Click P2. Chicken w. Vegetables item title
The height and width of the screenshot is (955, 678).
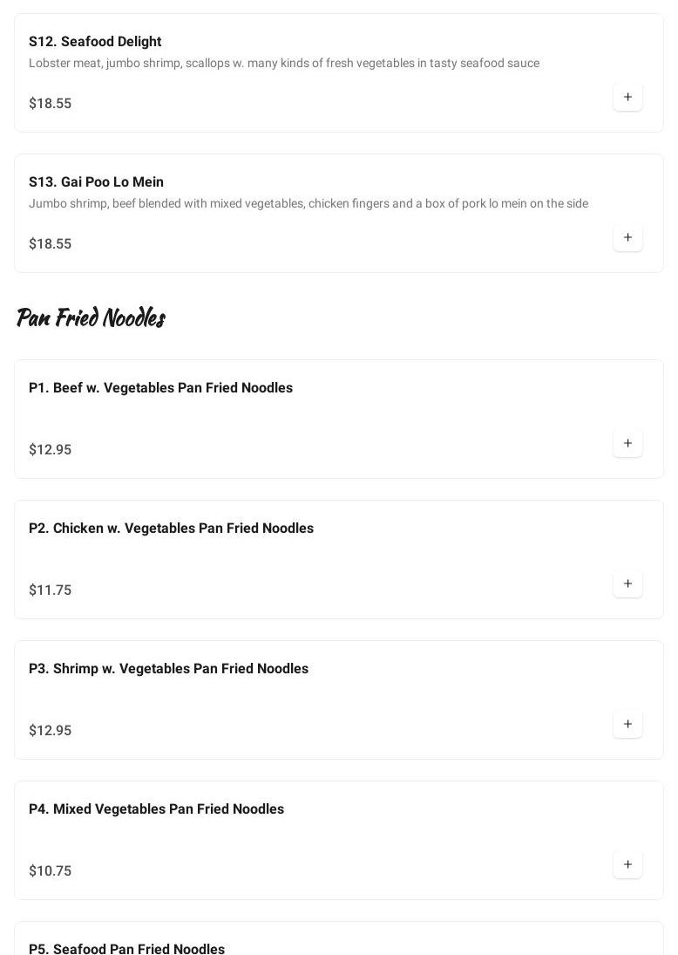(171, 529)
